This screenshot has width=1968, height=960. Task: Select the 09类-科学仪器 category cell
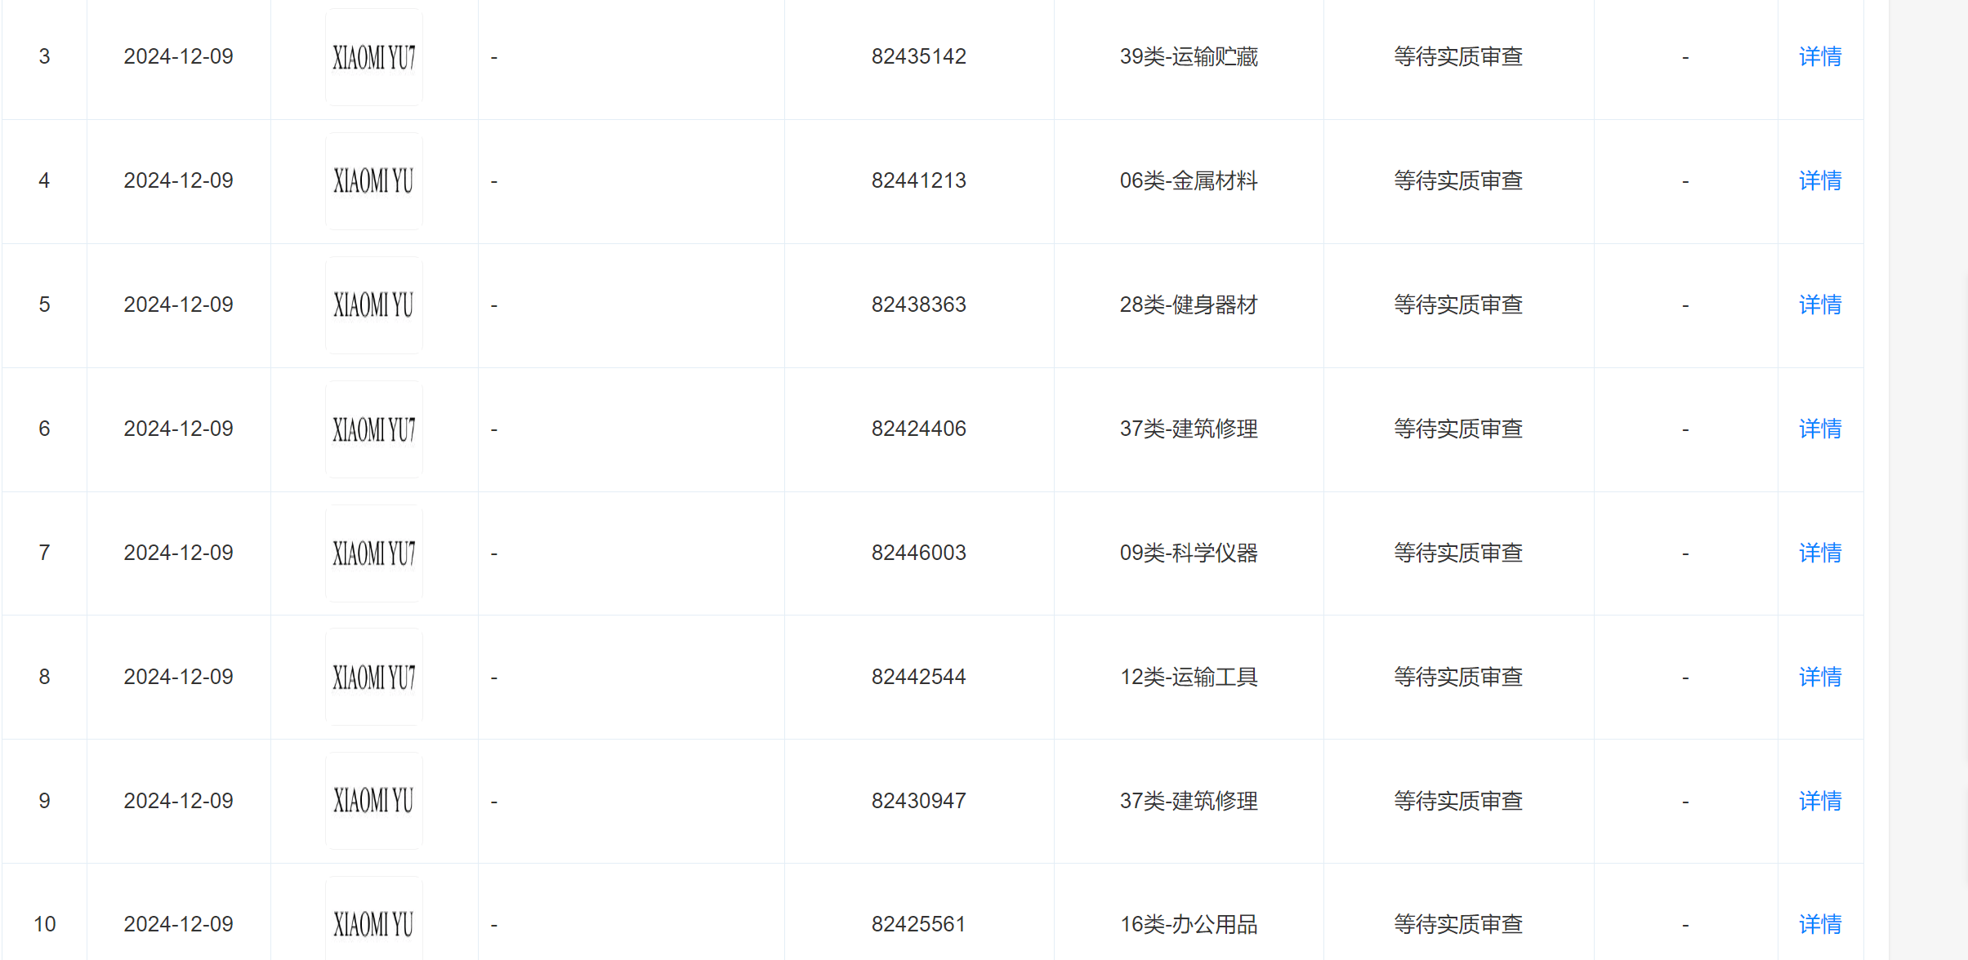tap(1189, 553)
